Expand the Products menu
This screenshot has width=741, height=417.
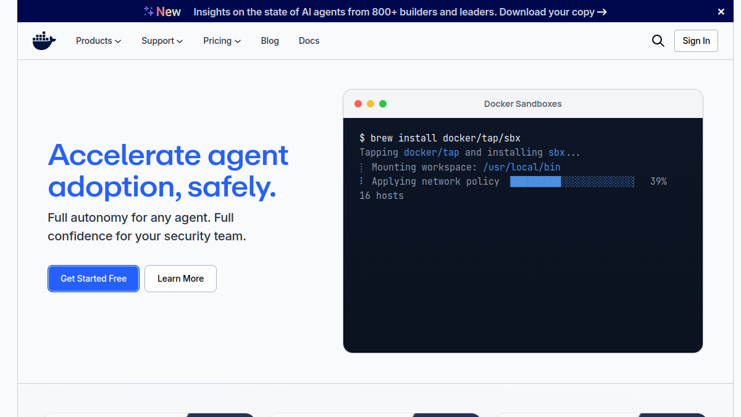click(x=99, y=41)
